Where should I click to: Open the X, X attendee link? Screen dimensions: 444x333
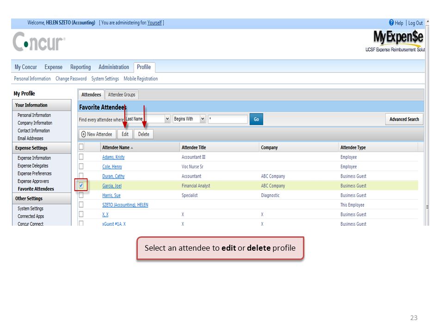pos(105,215)
